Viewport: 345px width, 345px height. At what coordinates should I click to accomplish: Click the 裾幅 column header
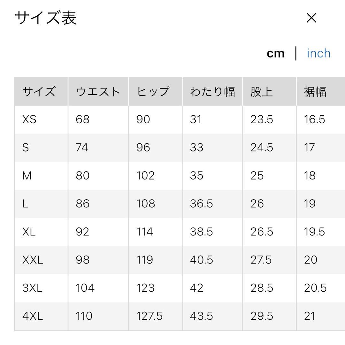coord(315,92)
